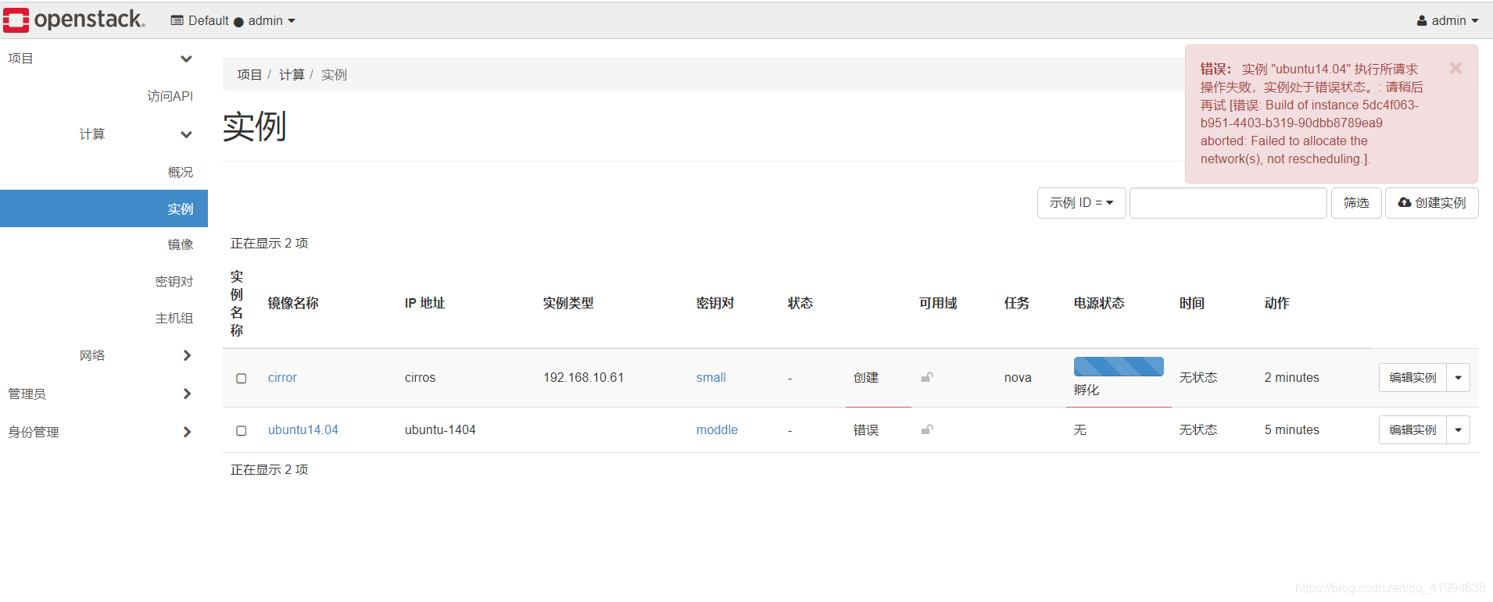Image resolution: width=1493 pixels, height=602 pixels.
Task: Click the 任务 column header
Action: 1017,303
